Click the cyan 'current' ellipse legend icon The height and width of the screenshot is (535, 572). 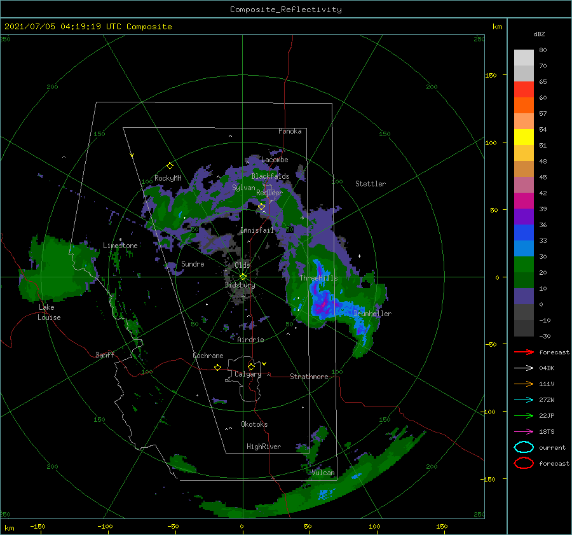(x=524, y=447)
